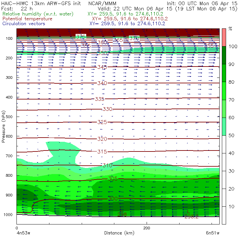This screenshot has width=239, height=239.
Task: Click the '370' contour label
Action: pos(134,38)
